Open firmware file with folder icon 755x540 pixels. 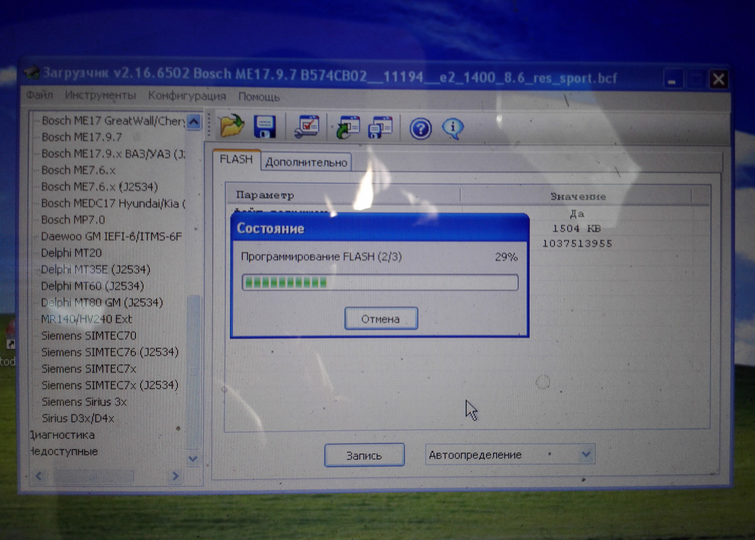(x=232, y=126)
